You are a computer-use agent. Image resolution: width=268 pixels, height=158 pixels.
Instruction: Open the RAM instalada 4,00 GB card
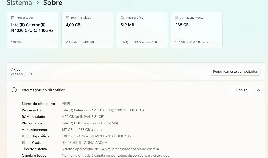click(87, 30)
